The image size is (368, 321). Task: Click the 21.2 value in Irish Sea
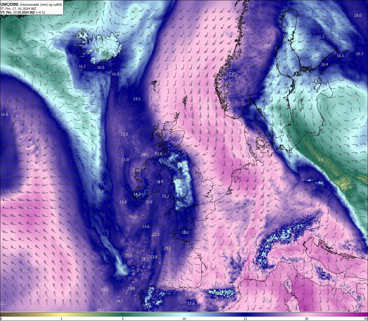pyautogui.click(x=165, y=196)
